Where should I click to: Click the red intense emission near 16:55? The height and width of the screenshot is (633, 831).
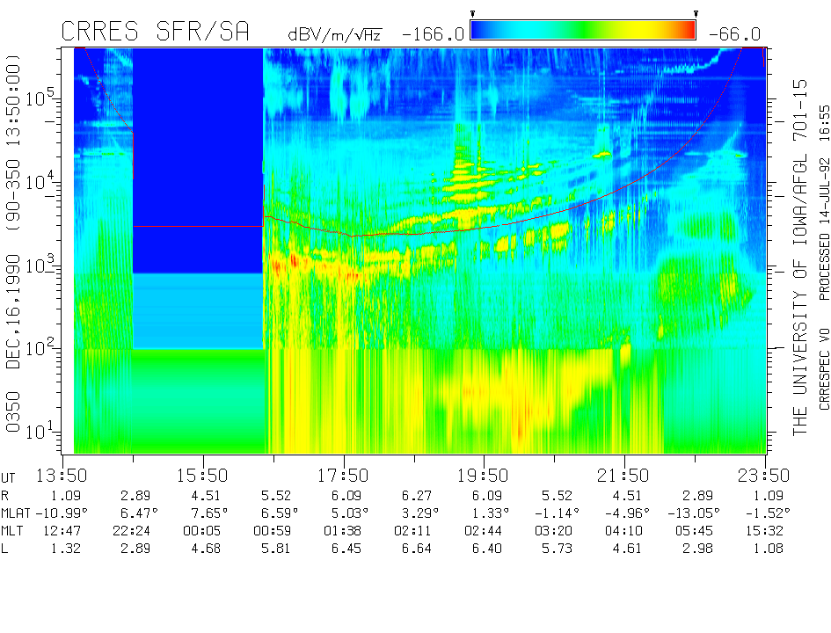tap(293, 262)
